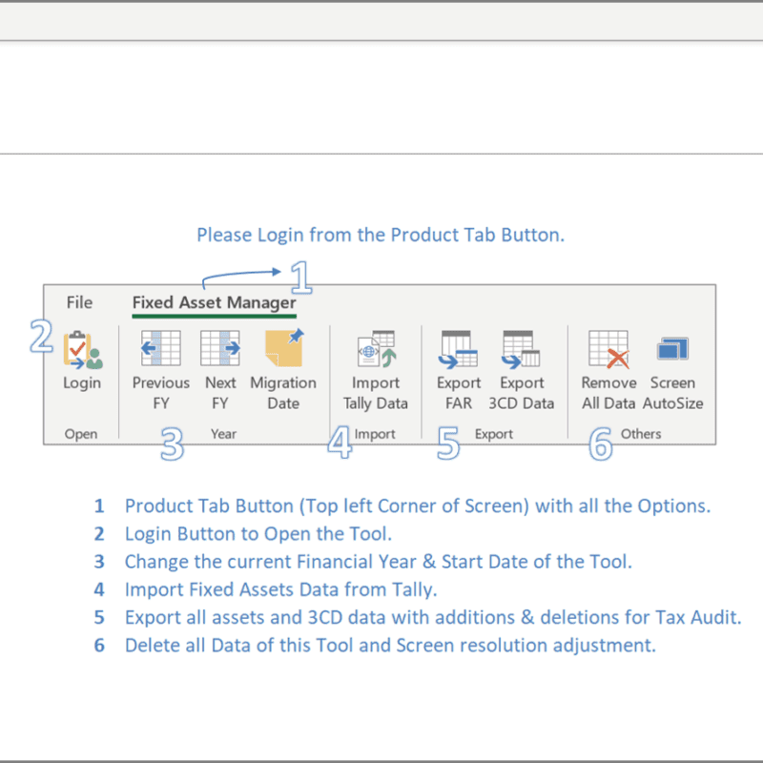Click the Open group label

click(81, 434)
